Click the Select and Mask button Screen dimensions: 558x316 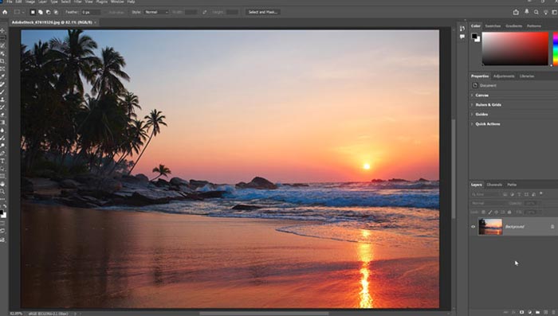(263, 12)
